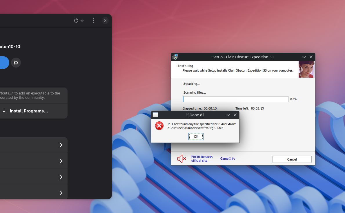Screen dimensions: 345x213
Task: Click the installation progress bar
Action: pyautogui.click(x=235, y=99)
